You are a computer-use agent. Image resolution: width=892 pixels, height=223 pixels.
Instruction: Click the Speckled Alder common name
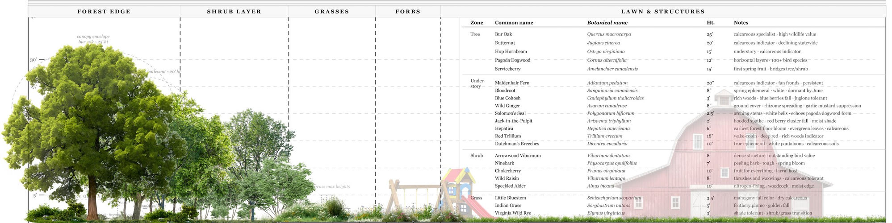510,186
